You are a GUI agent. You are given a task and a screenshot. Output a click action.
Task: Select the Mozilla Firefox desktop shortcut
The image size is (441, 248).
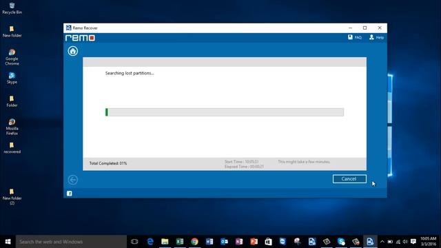click(x=12, y=127)
